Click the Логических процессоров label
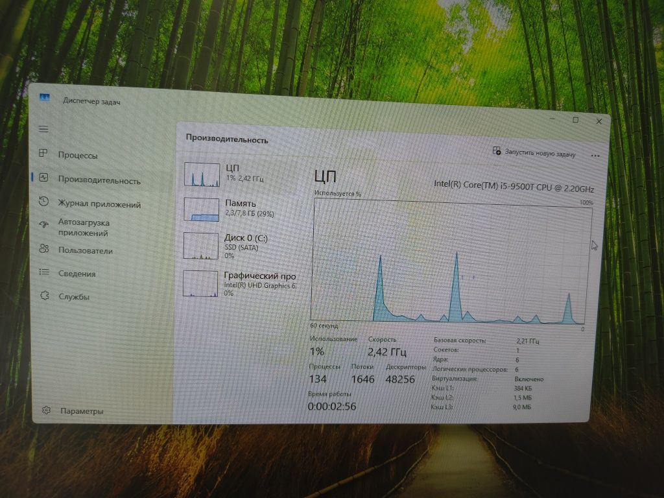Viewport: 664px width, 498px height. point(470,369)
